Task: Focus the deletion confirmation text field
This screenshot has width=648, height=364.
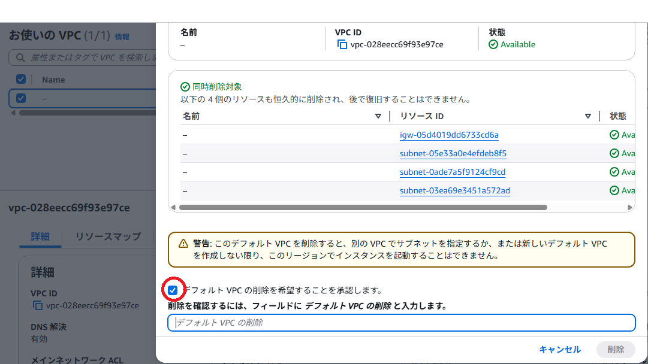Action: 401,323
